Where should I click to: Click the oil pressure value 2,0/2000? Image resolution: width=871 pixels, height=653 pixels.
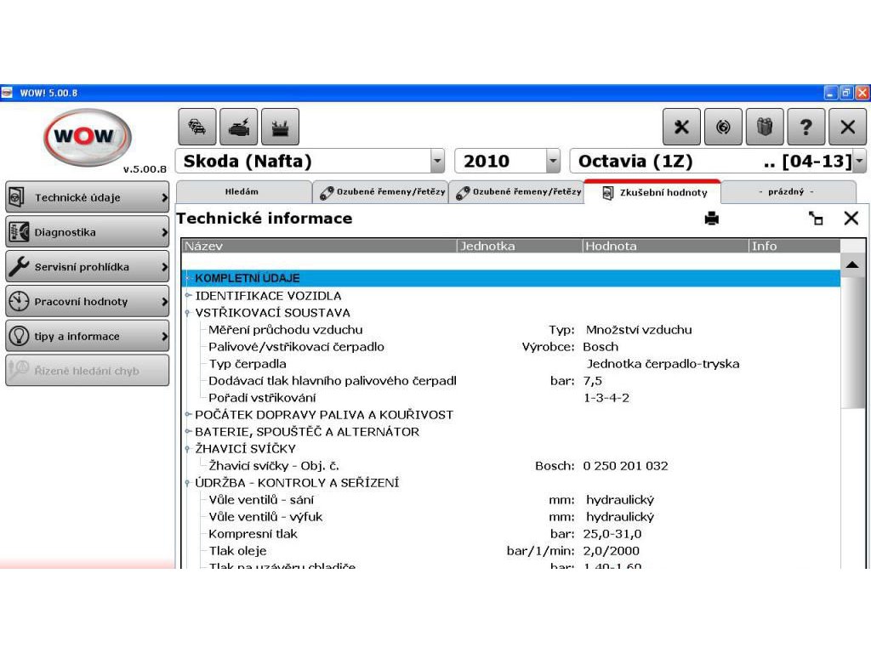coord(611,551)
